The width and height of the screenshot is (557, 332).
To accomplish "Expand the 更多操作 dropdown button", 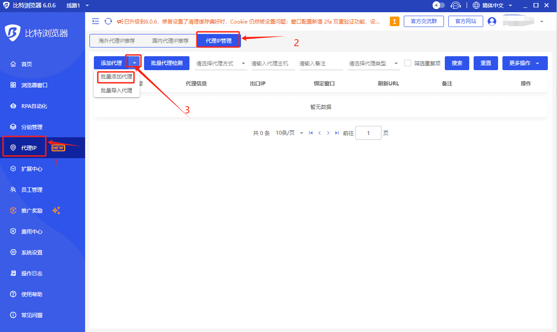I will click(x=525, y=63).
